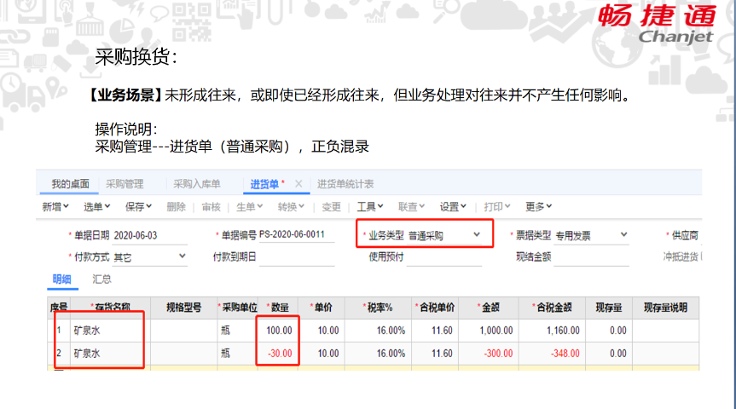Viewport: 736px width, 409px height.
Task: Open the 工具 toolbar menu
Action: 370,207
